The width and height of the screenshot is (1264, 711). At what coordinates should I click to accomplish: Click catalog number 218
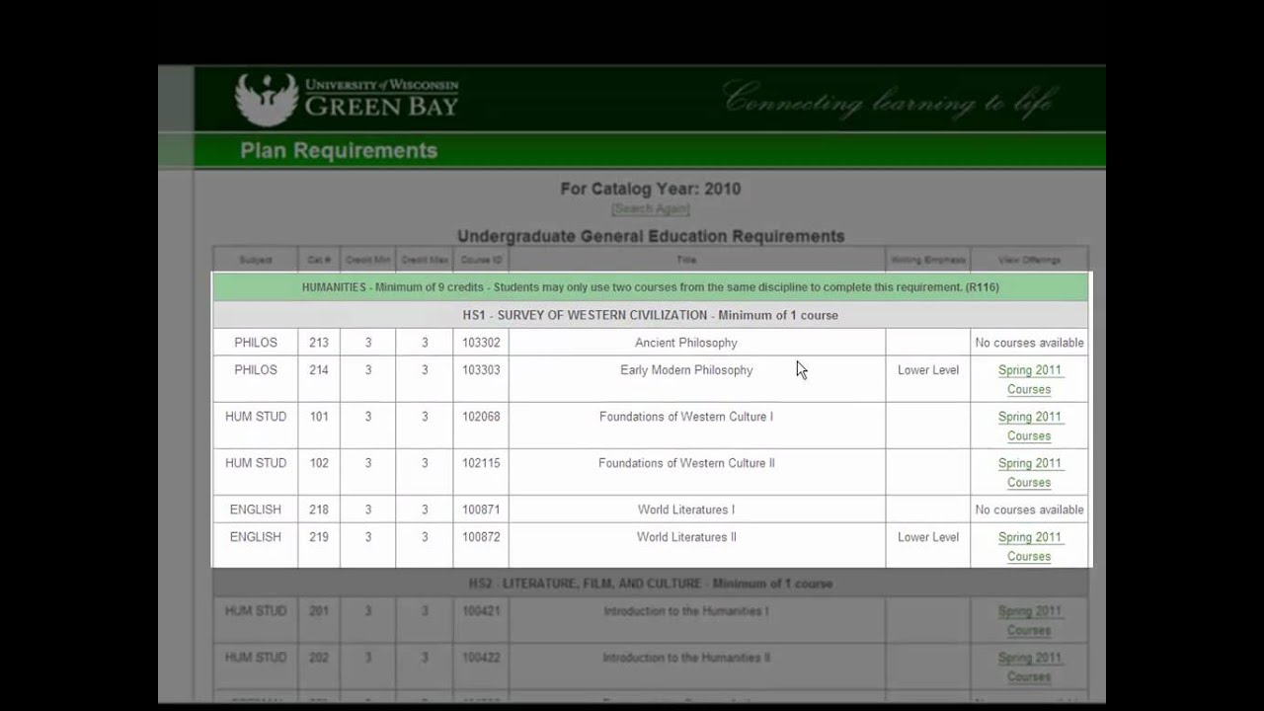tap(319, 510)
